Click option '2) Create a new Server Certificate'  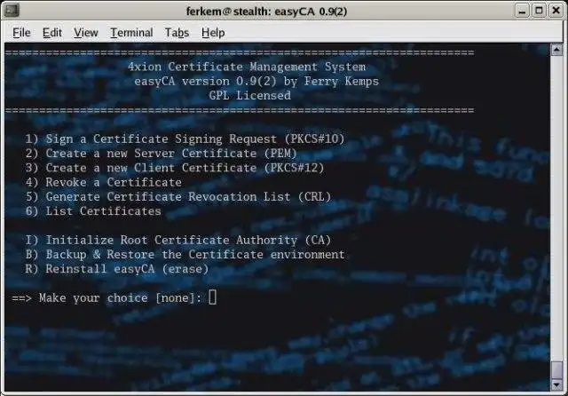[x=162, y=154]
